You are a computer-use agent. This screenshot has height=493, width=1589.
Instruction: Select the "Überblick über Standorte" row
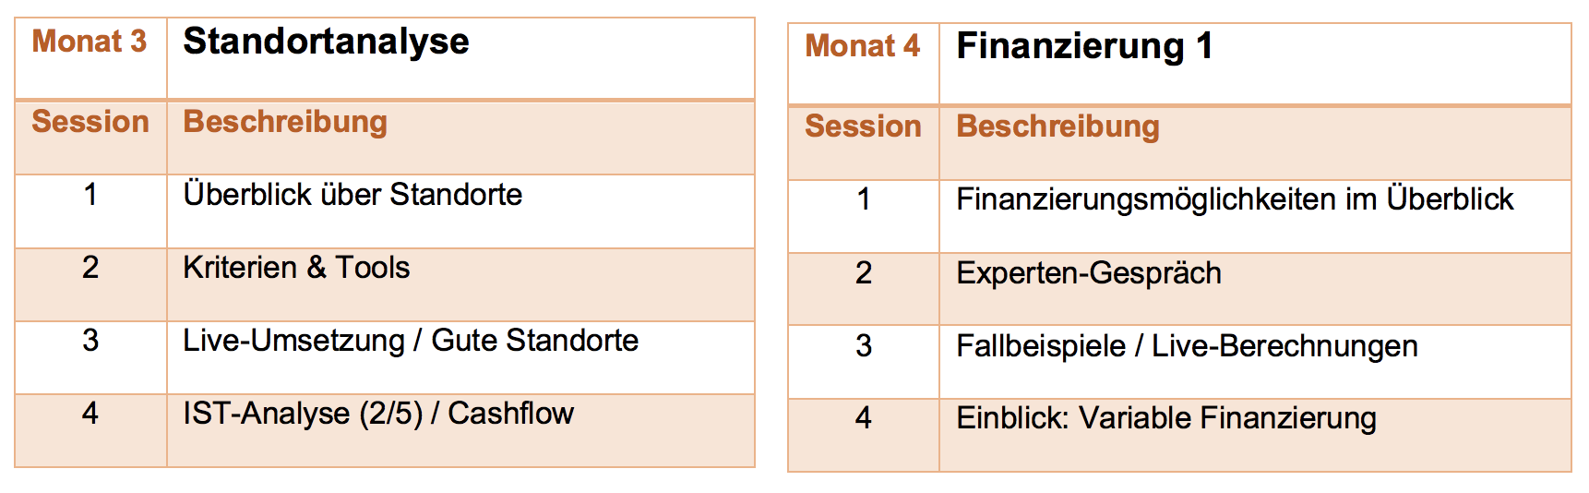[352, 195]
